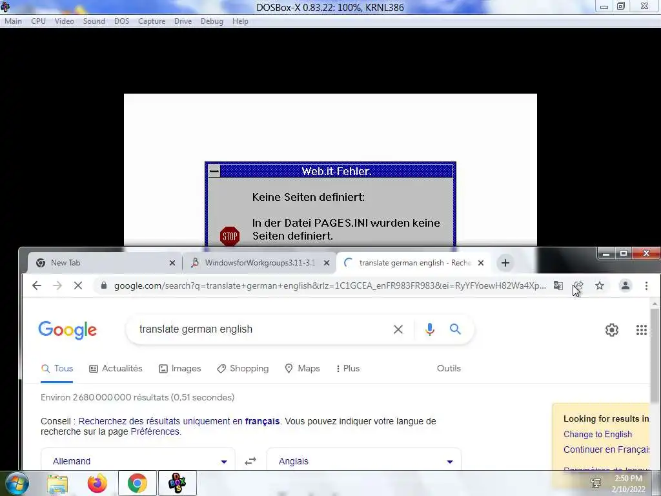Select the Maps results tab
The width and height of the screenshot is (661, 496).
(x=302, y=368)
